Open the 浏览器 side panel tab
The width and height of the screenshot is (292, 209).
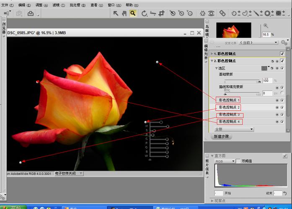coord(4,28)
